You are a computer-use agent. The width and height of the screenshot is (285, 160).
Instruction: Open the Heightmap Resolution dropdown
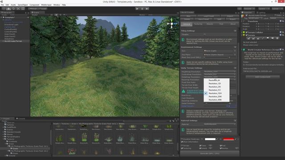[220, 72]
